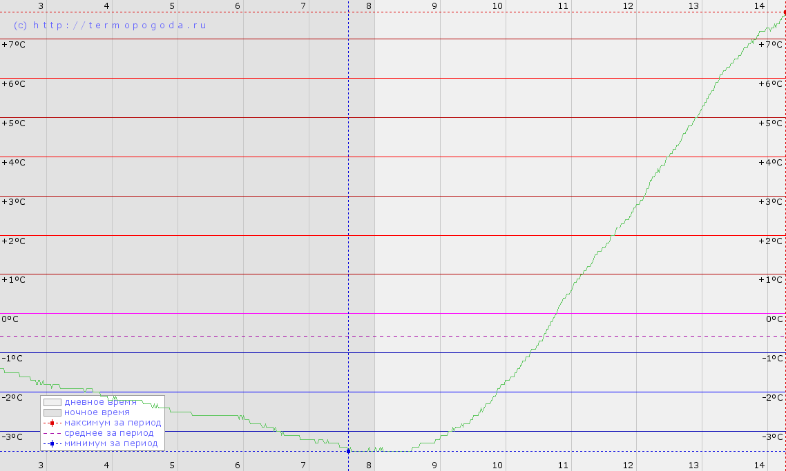786x471 pixels.
Task: Click the termopogoda.ru copyright link
Action: (x=110, y=25)
